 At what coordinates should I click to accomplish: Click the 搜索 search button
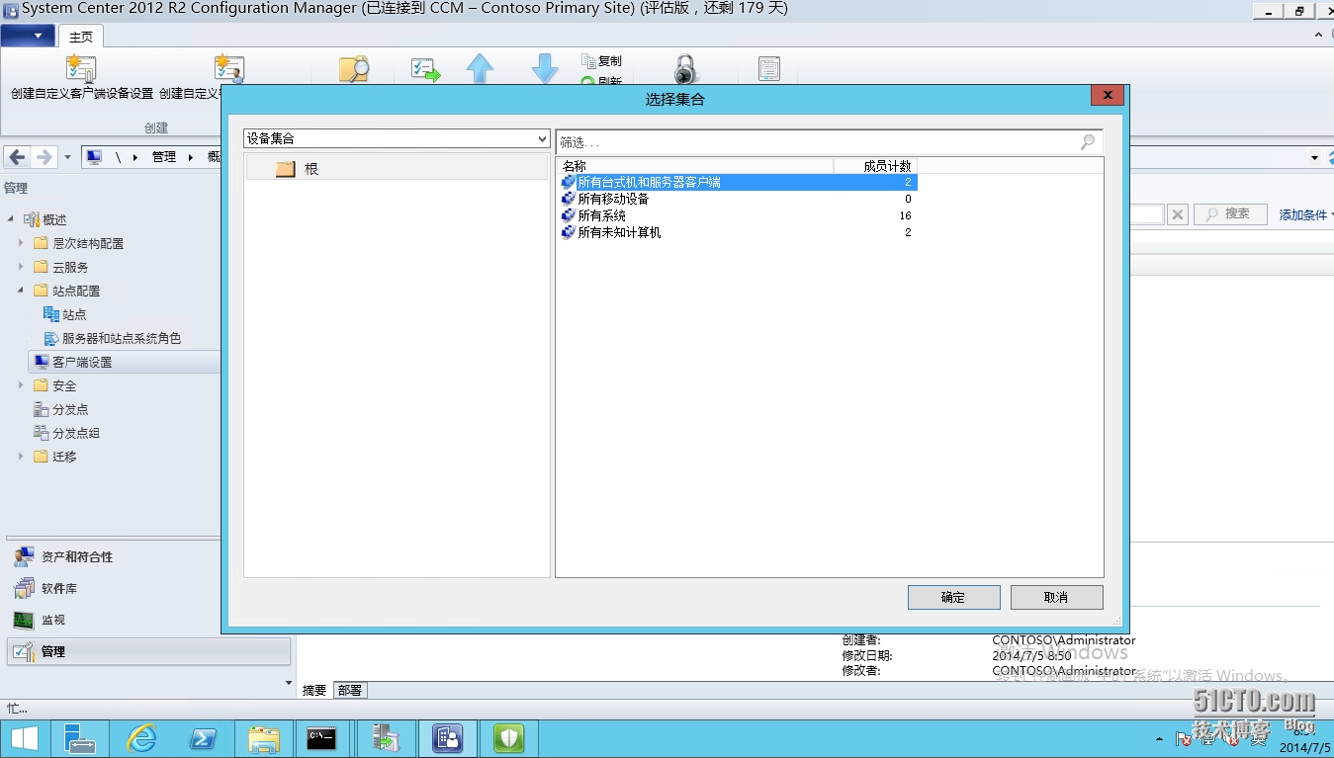tap(1230, 213)
